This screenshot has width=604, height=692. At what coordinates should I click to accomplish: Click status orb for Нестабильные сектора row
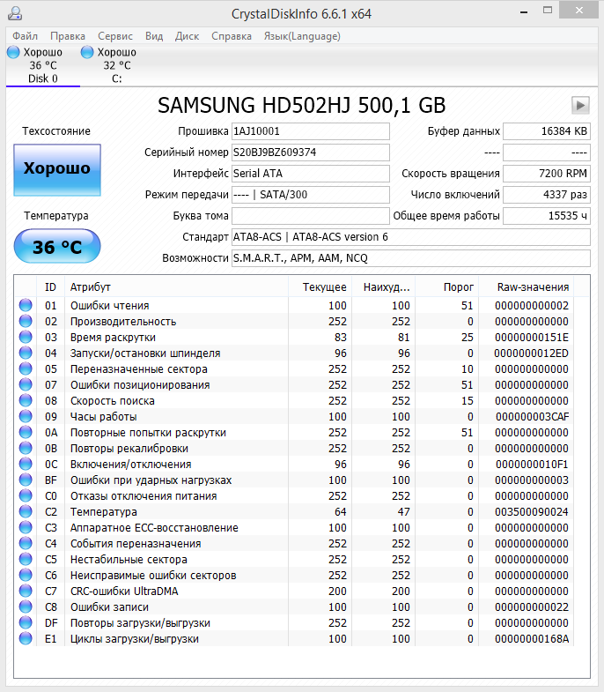26,560
